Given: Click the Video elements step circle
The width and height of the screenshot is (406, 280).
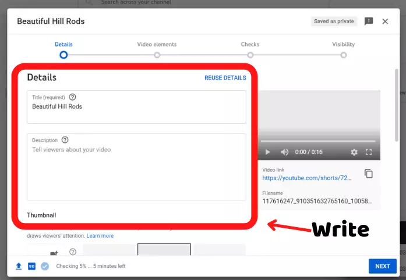Looking at the screenshot, I should point(157,55).
